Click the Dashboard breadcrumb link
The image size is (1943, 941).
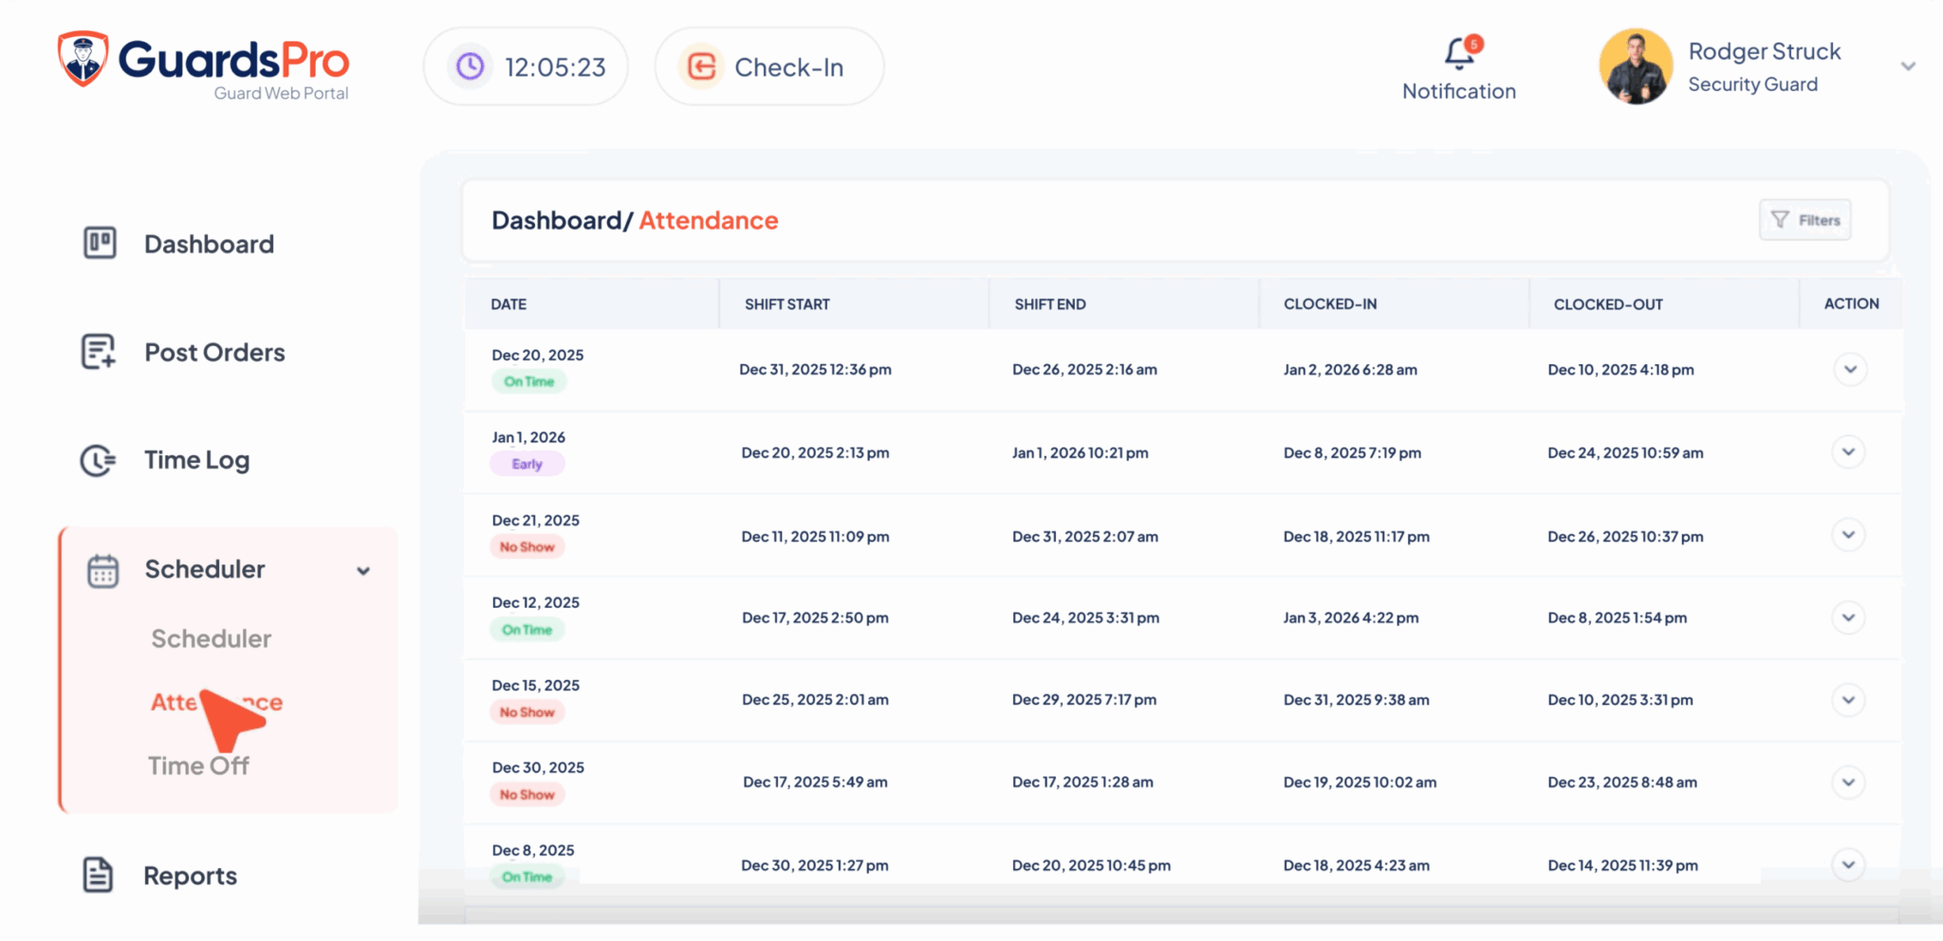(x=556, y=220)
